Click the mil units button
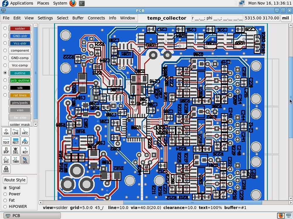The width and height of the screenshot is (293, 219). [x=285, y=18]
